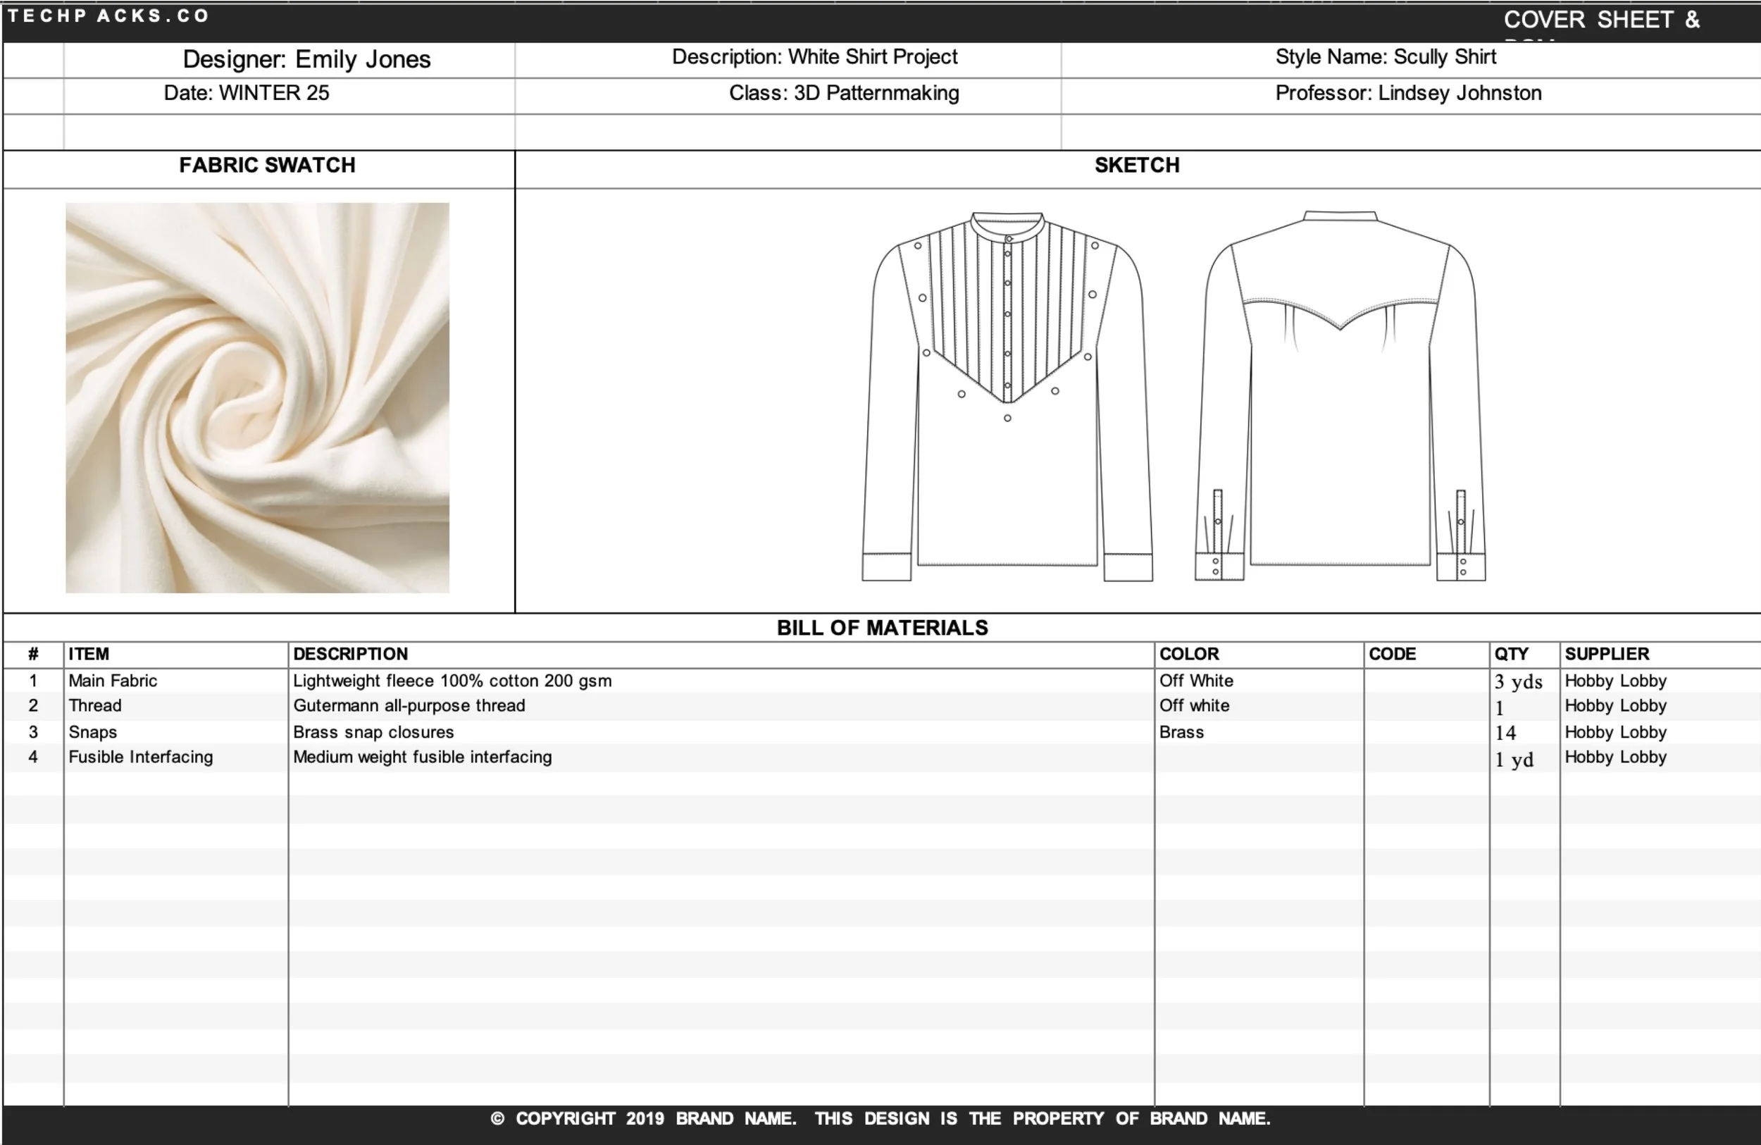1761x1145 pixels.
Task: Click the FABRIC SWATCH section header
Action: 265,165
